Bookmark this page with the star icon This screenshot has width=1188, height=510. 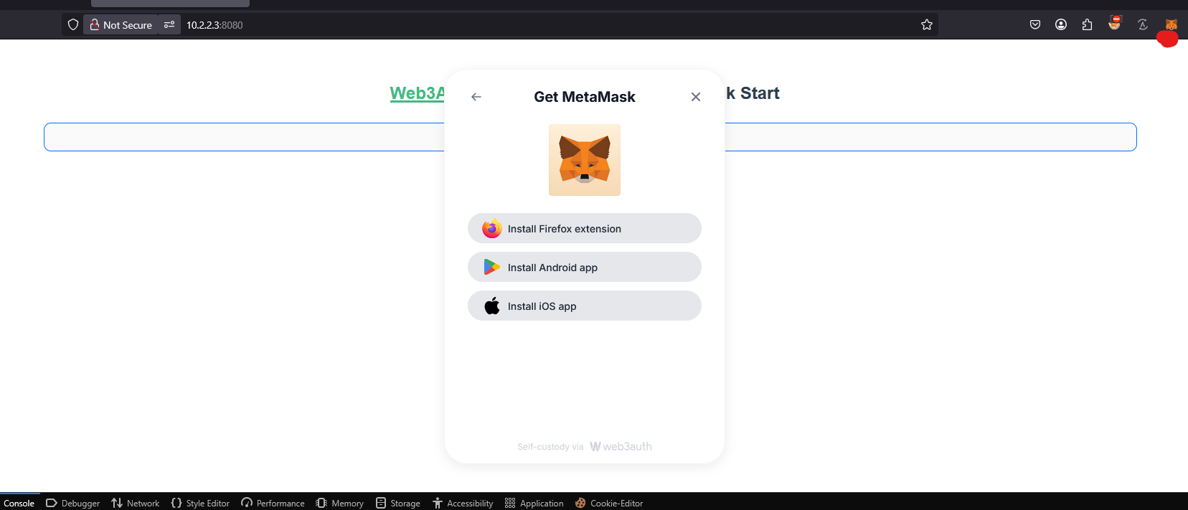[x=927, y=24]
